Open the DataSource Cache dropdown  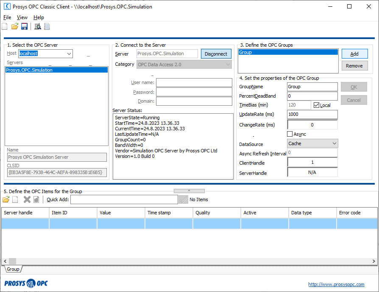[x=334, y=143]
